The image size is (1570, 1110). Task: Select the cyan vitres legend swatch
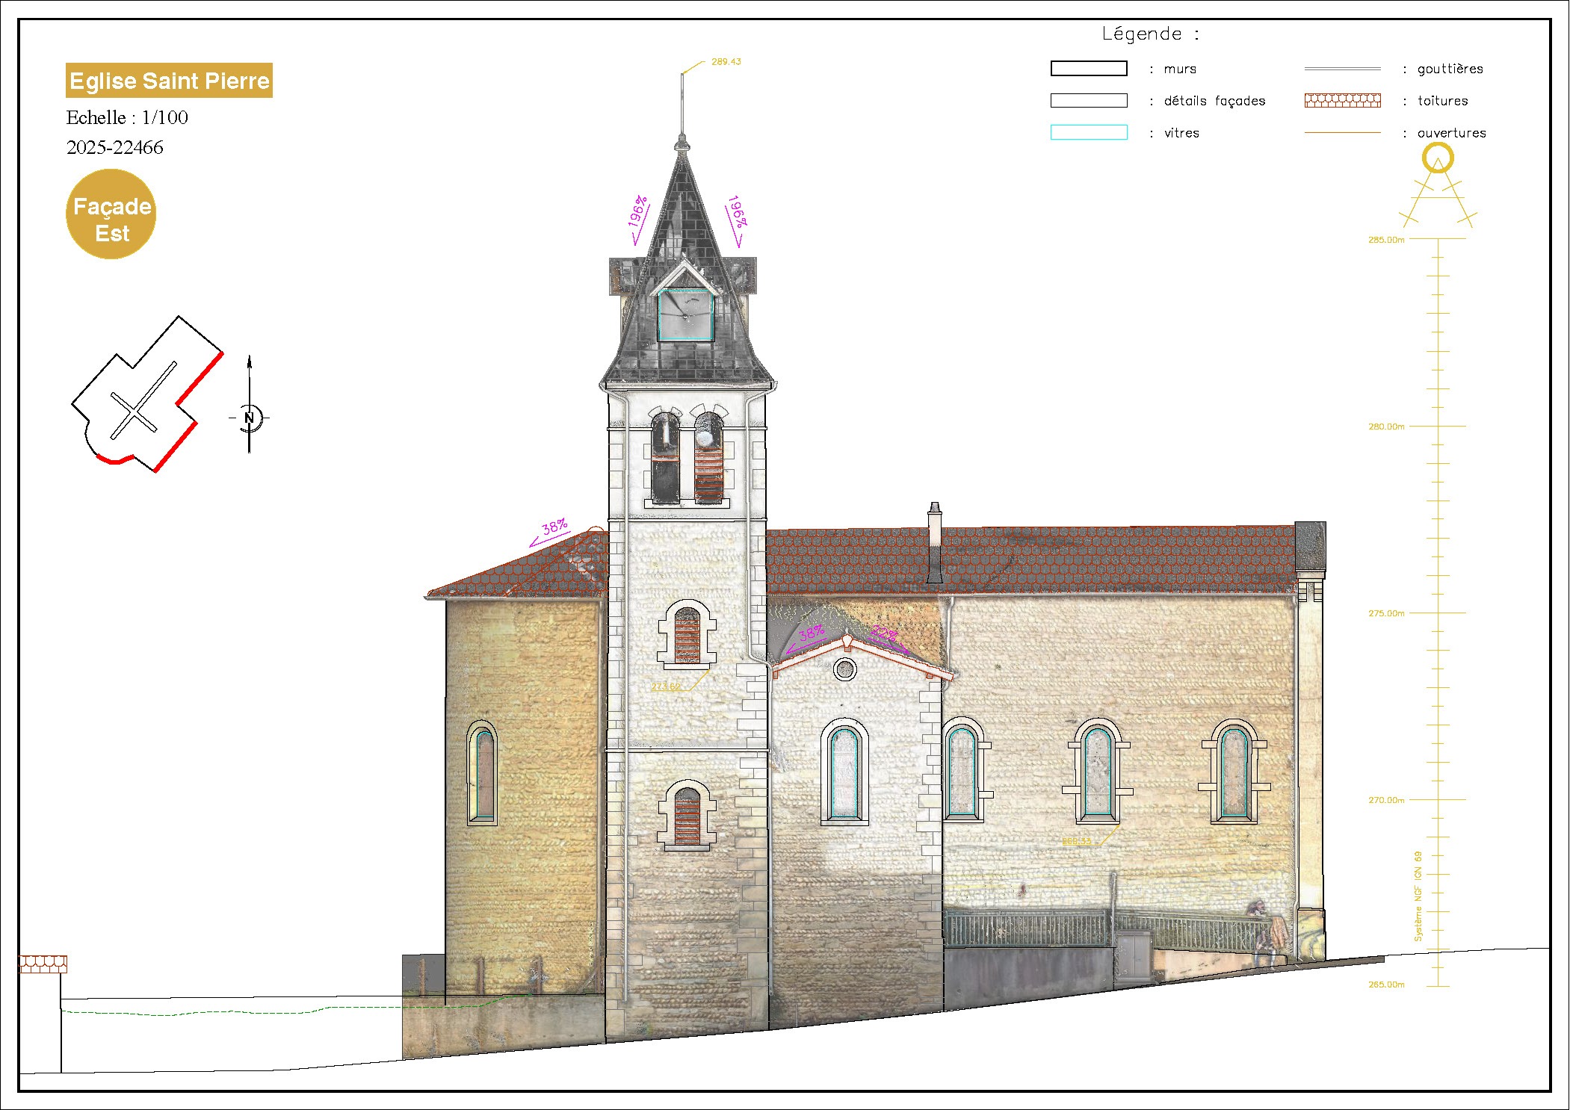[1089, 132]
